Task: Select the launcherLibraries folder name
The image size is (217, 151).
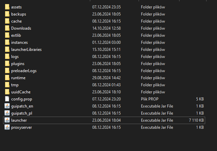Action: click(26, 50)
